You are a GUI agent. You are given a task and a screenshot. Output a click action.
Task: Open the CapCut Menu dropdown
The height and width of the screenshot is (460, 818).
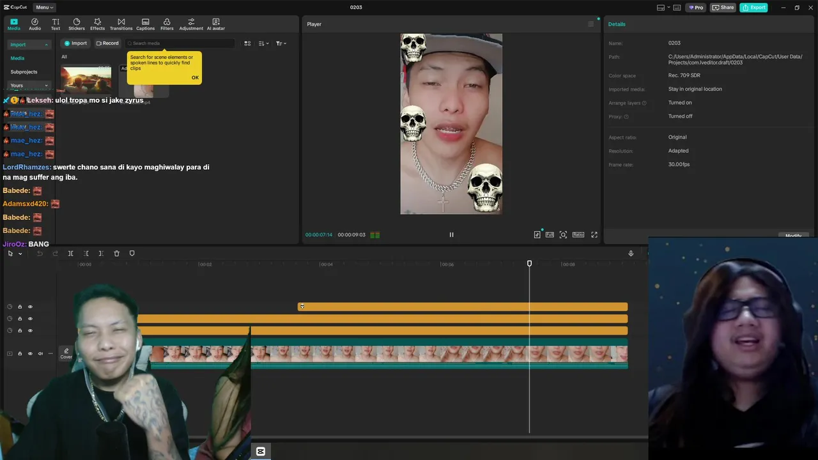click(44, 8)
